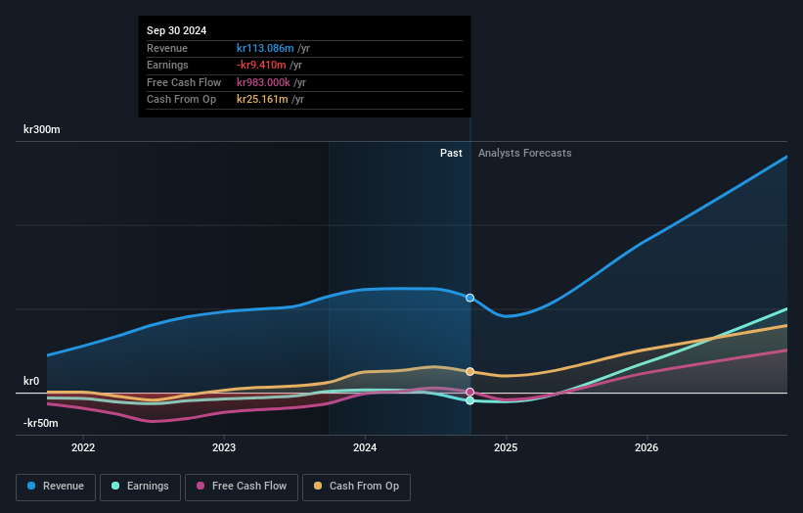
Task: Click the 2026 x-axis label
Action: point(647,447)
